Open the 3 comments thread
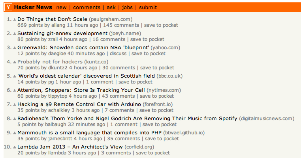 pos(116,153)
